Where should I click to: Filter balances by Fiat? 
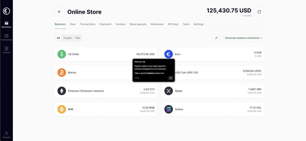tap(77, 38)
